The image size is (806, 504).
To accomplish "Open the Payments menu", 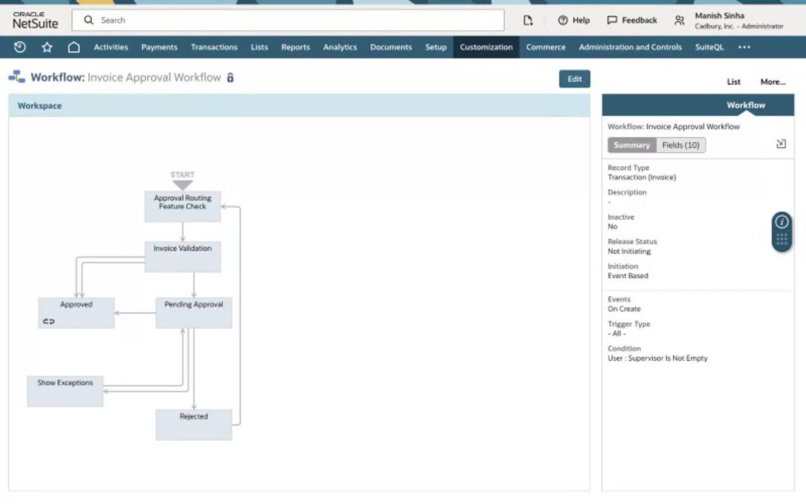I will pos(159,47).
